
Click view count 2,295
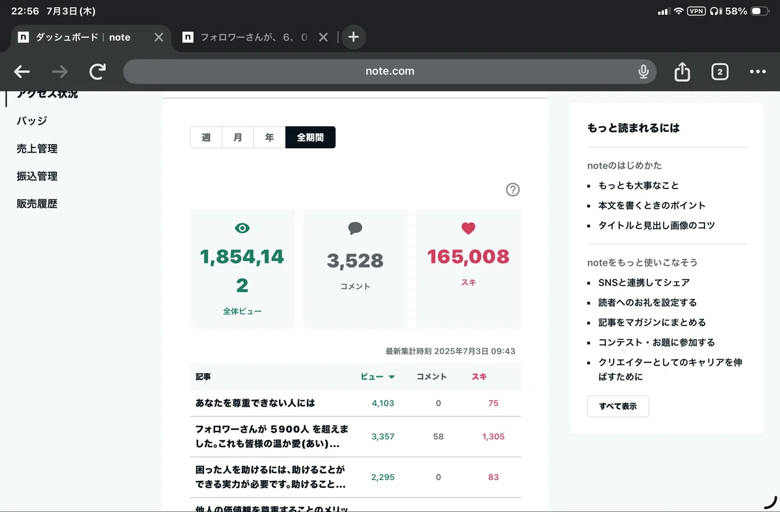383,477
